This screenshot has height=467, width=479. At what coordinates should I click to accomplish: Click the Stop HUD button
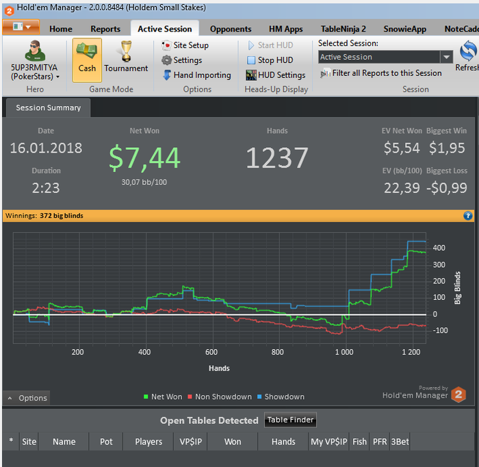270,60
